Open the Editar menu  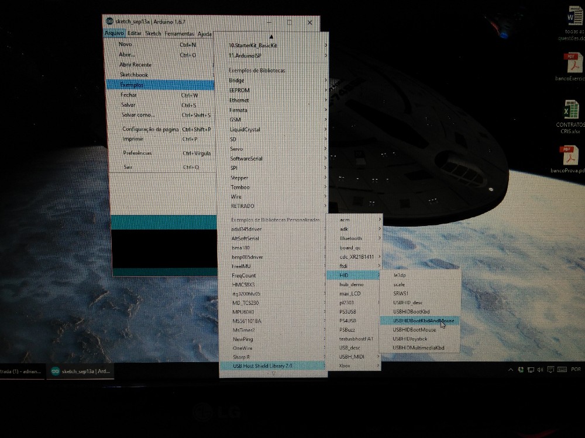[135, 33]
